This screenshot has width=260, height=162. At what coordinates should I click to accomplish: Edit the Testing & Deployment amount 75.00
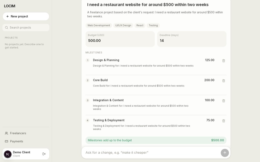[x=210, y=120]
